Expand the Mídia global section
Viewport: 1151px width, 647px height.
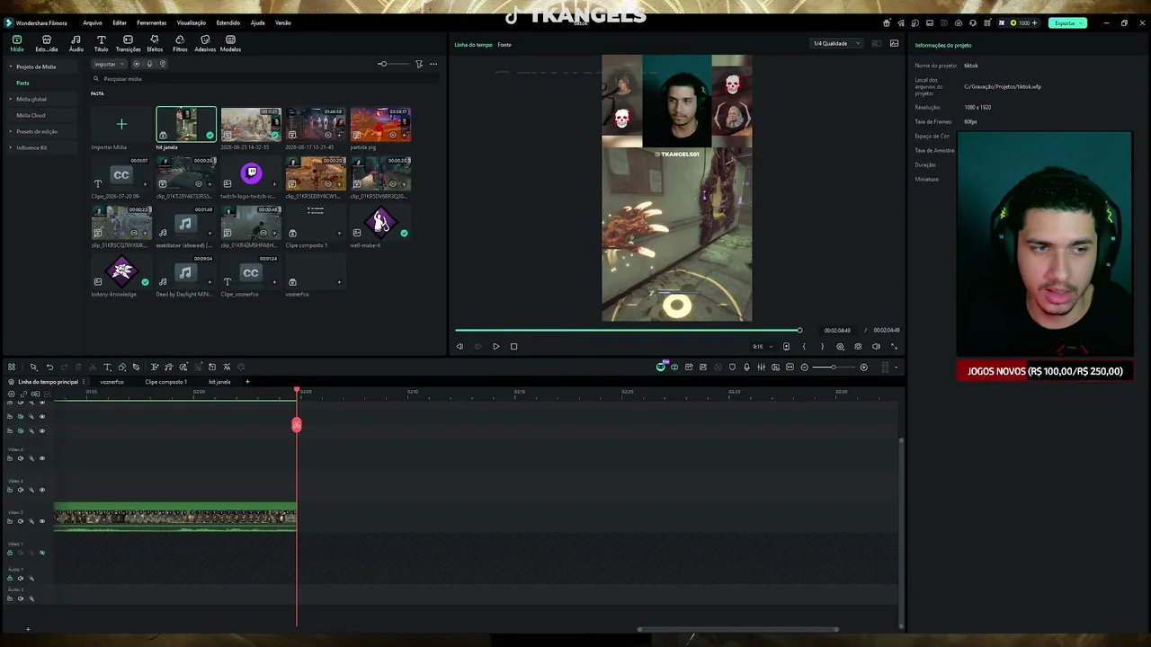click(x=11, y=99)
